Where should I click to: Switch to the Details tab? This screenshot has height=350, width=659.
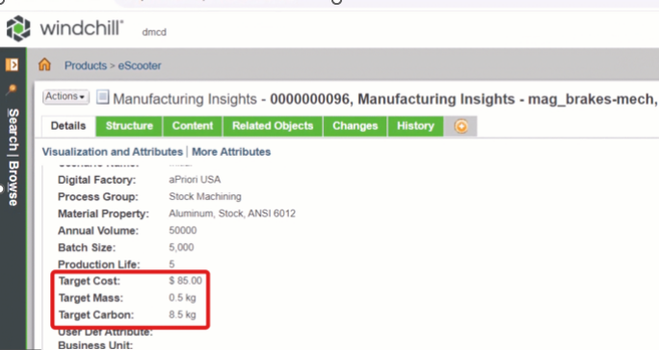coord(68,126)
